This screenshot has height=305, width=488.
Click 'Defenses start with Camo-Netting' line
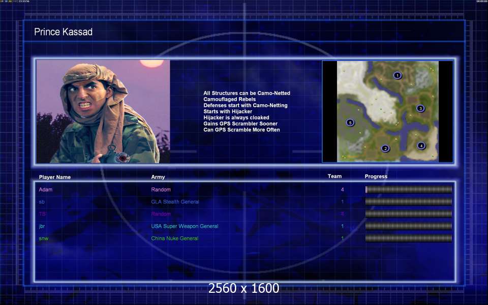245,105
